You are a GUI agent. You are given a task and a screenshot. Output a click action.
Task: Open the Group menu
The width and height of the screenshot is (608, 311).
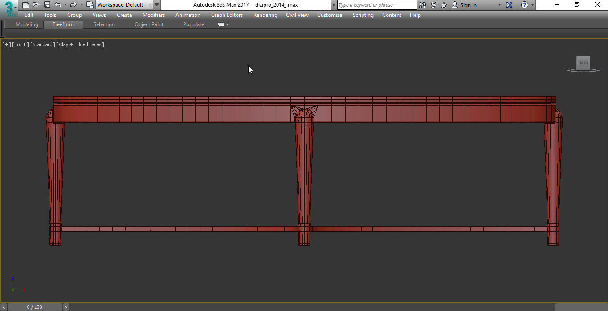(74, 15)
